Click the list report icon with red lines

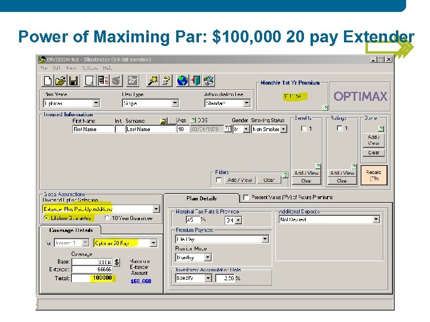click(103, 80)
